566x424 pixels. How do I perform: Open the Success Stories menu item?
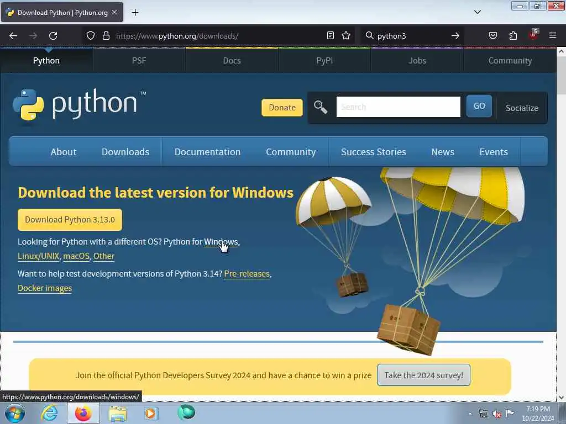(x=373, y=152)
